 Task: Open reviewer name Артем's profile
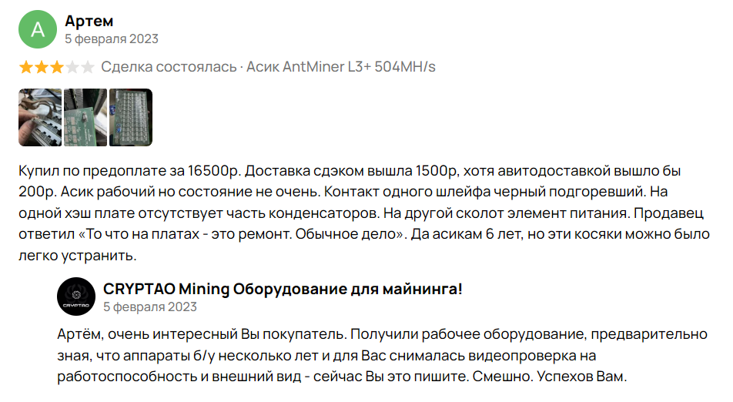tap(89, 21)
